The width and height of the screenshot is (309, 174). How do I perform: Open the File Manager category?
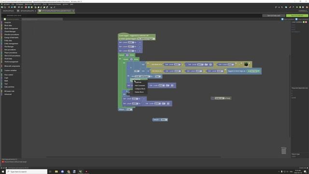click(9, 47)
